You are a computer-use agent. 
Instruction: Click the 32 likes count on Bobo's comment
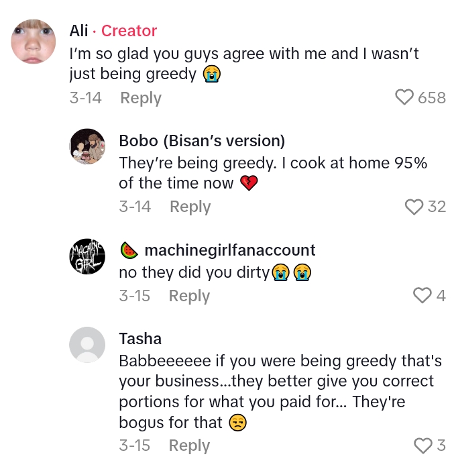click(437, 207)
